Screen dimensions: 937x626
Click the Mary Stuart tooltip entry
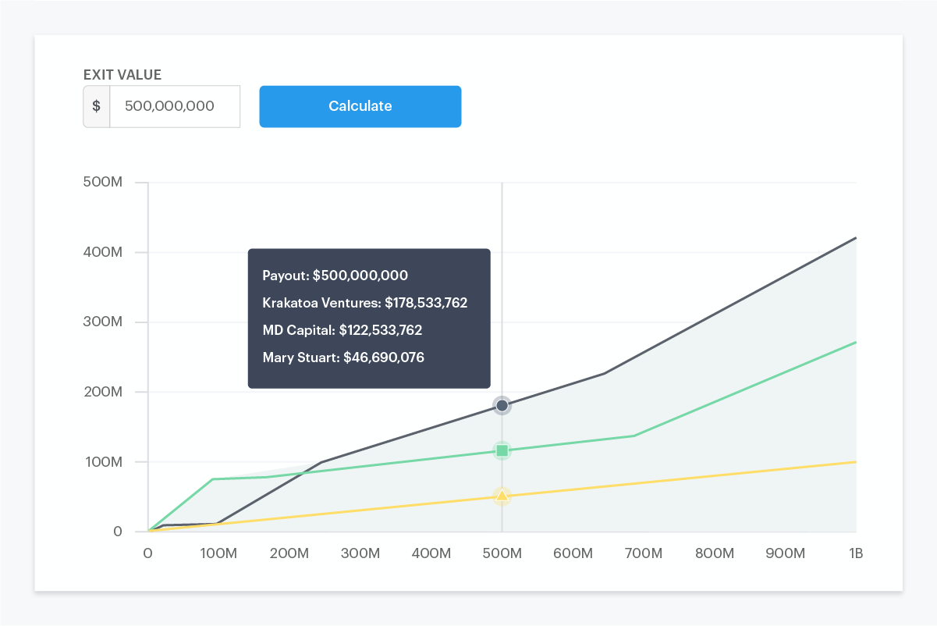pos(343,357)
